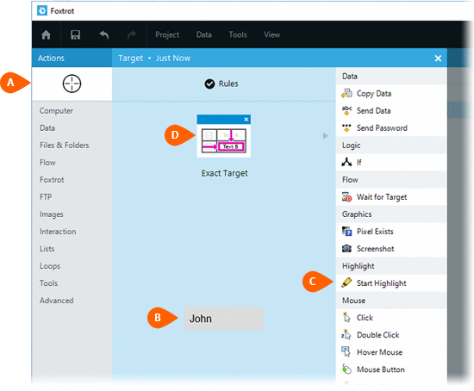Click the Copy Data action icon
Image resolution: width=474 pixels, height=391 pixels.
(346, 93)
